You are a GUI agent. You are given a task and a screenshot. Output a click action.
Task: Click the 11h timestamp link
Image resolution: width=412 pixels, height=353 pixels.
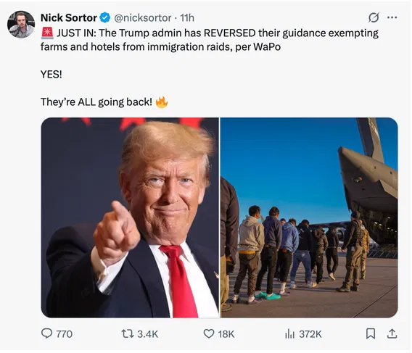click(187, 18)
